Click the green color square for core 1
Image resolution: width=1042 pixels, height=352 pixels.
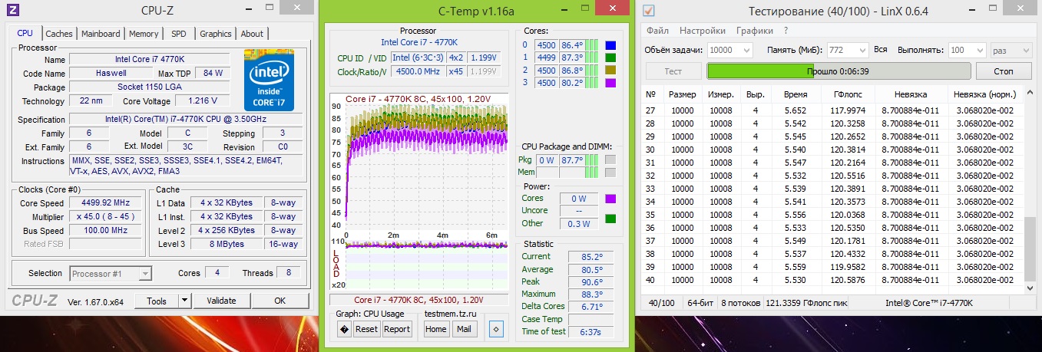pos(610,58)
